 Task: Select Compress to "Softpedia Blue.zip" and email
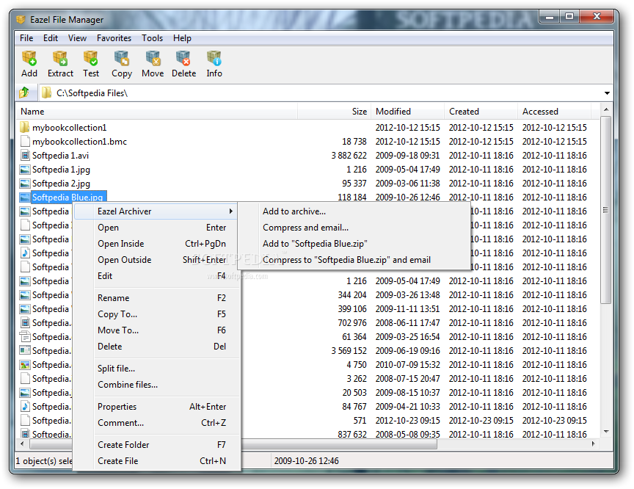pyautogui.click(x=354, y=260)
